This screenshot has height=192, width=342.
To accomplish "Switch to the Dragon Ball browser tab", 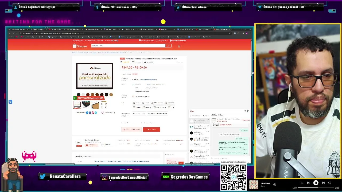I will coord(93,29).
